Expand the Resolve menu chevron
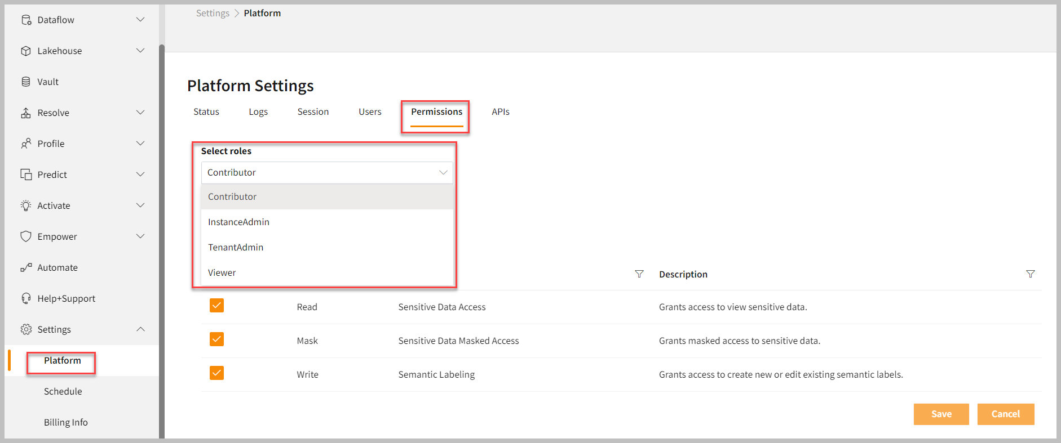Image resolution: width=1061 pixels, height=443 pixels. click(x=140, y=113)
